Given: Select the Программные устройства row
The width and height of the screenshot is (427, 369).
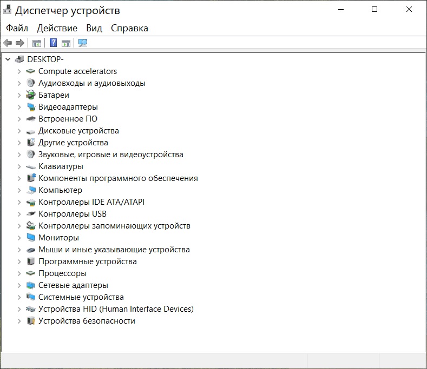Looking at the screenshot, I should click(x=88, y=261).
